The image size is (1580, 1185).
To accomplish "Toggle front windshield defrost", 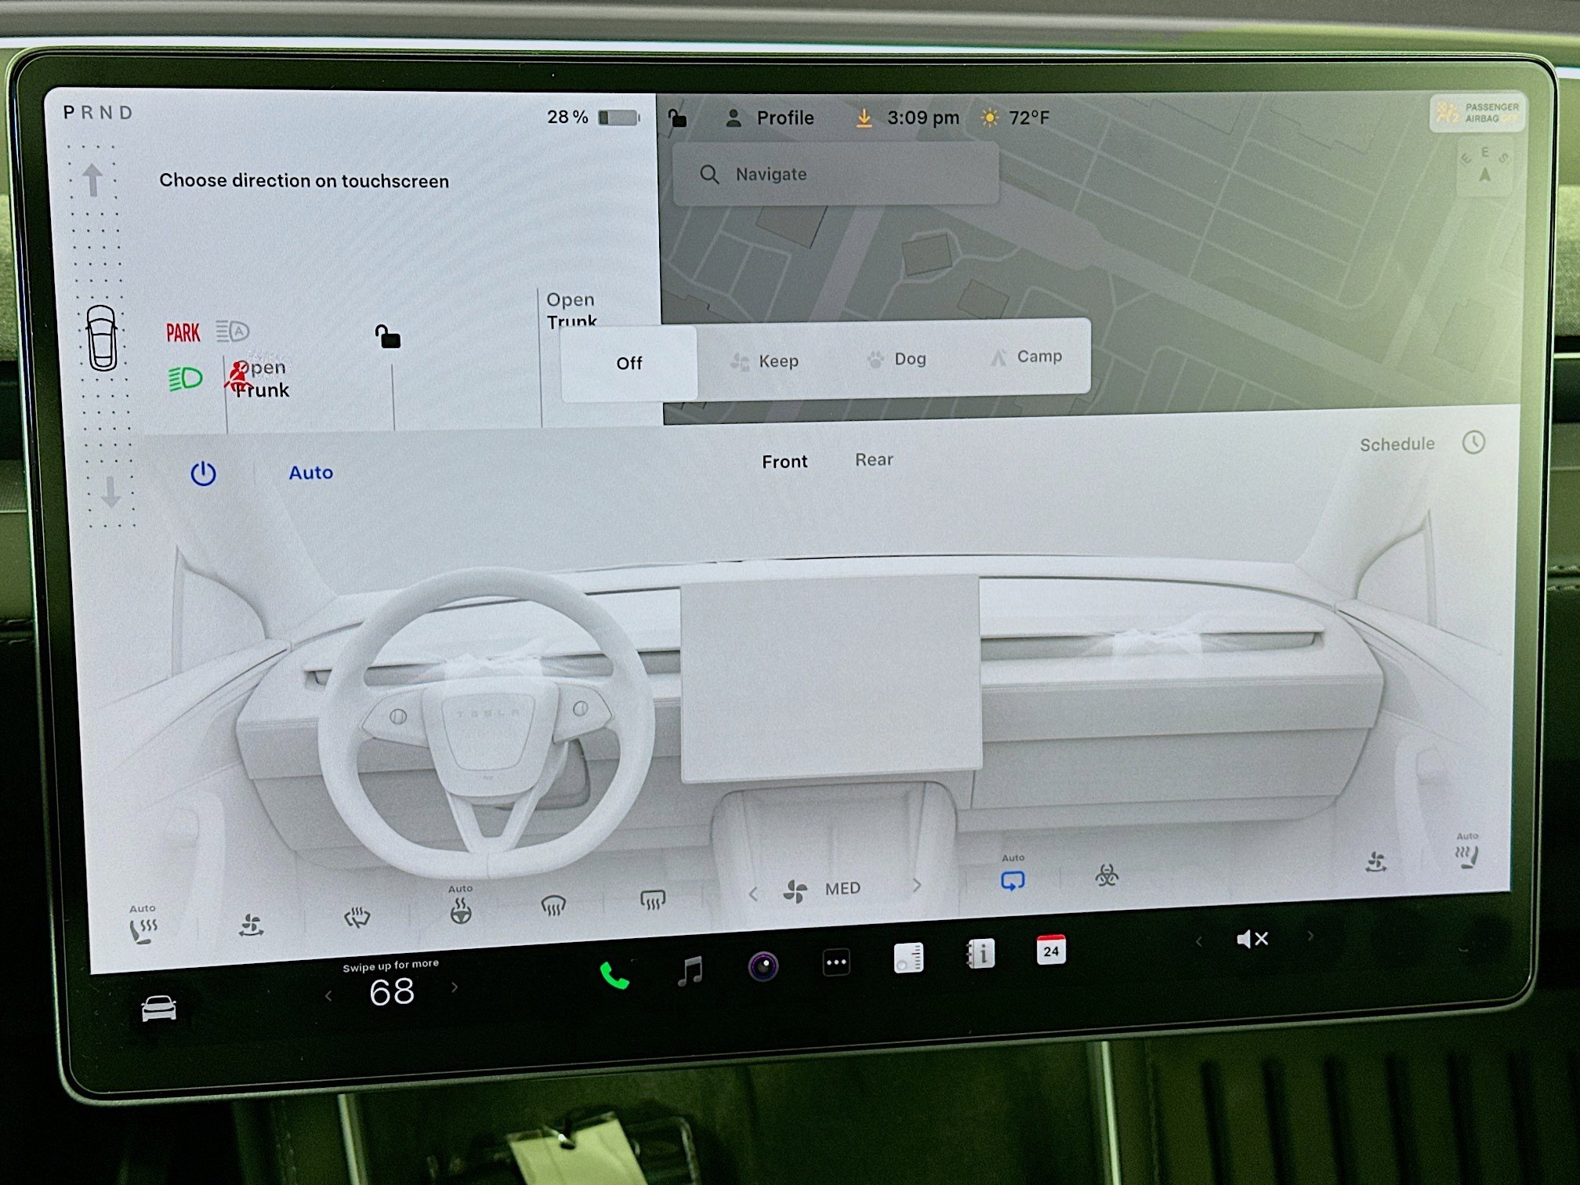I will [553, 905].
